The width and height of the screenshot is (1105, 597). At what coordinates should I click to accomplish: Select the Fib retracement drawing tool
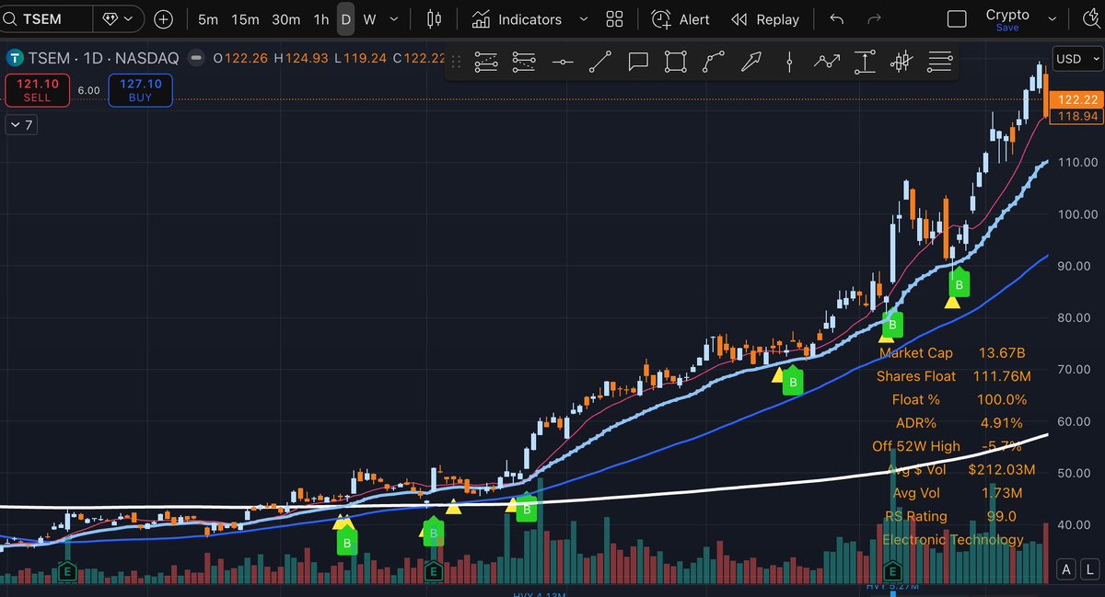[485, 62]
